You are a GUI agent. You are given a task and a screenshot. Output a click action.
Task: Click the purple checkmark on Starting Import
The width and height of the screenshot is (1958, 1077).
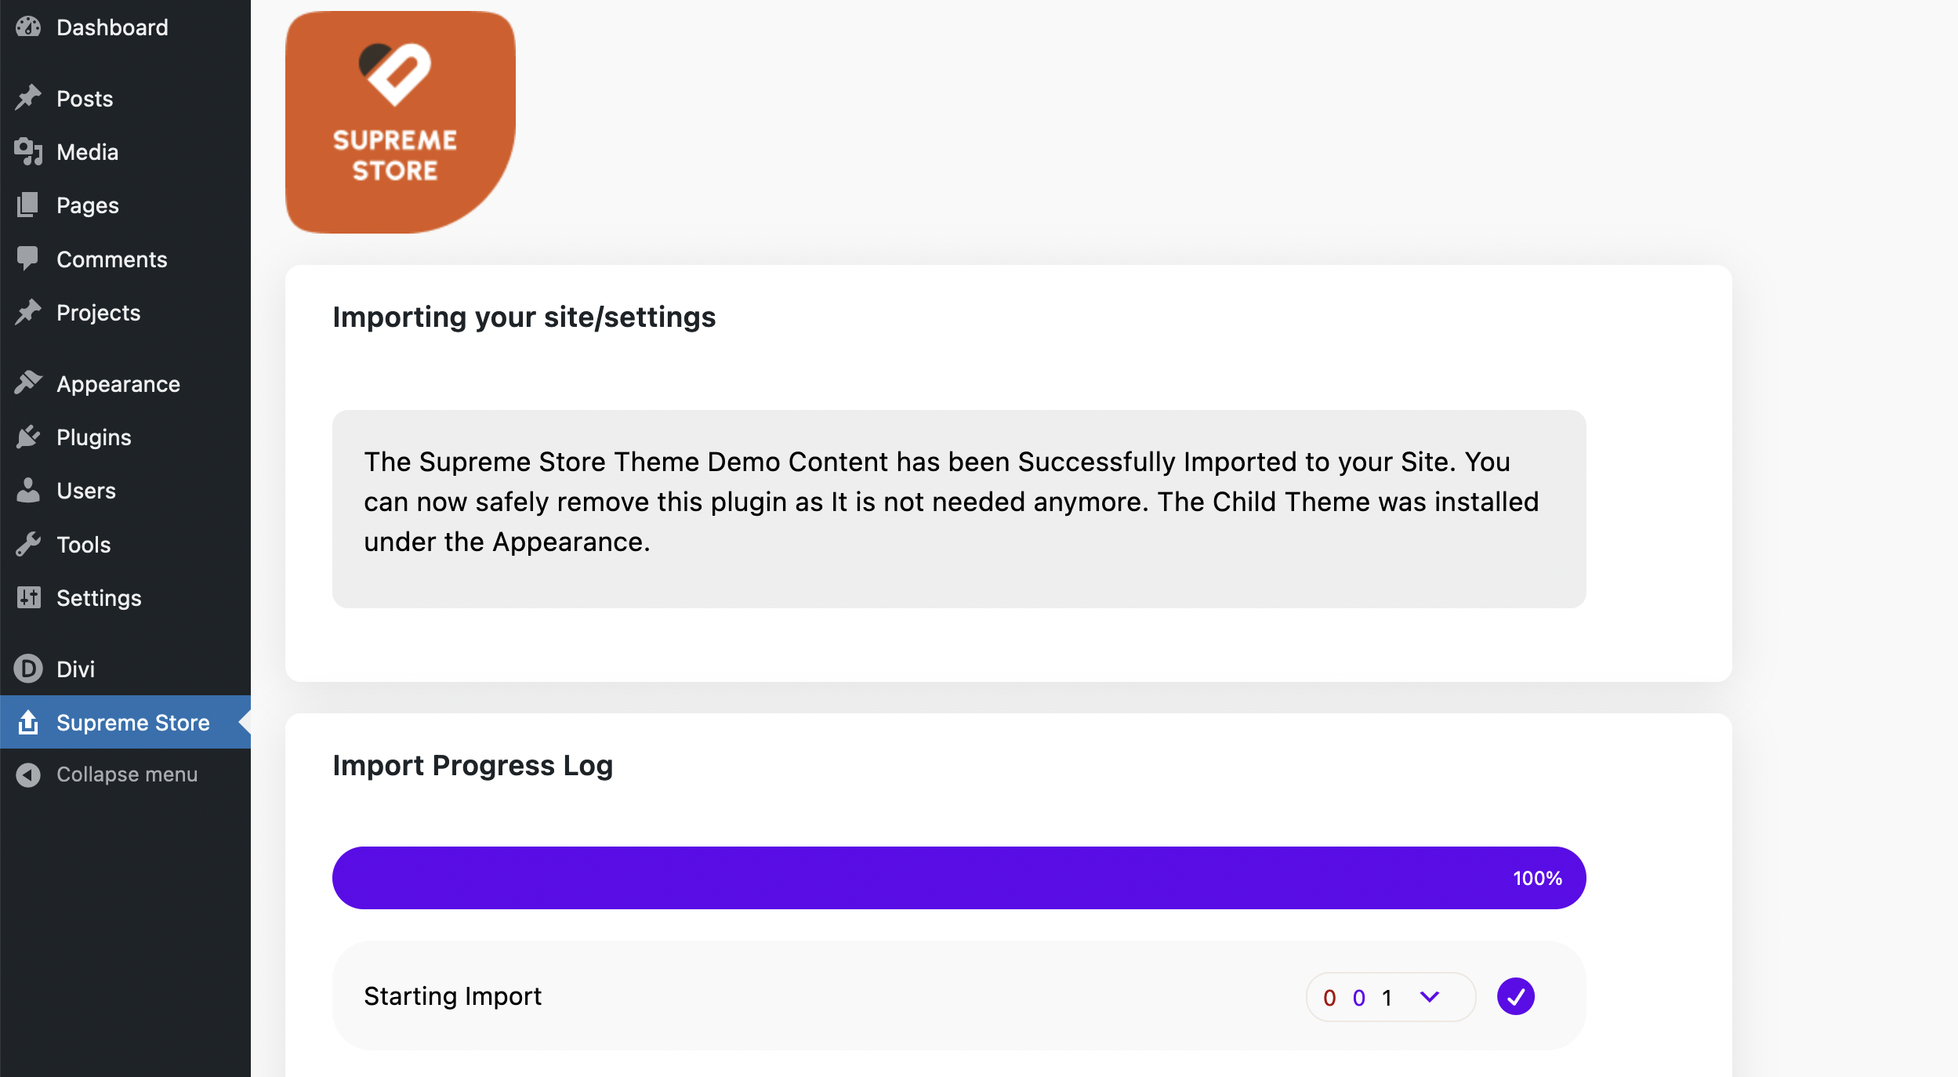pyautogui.click(x=1515, y=996)
